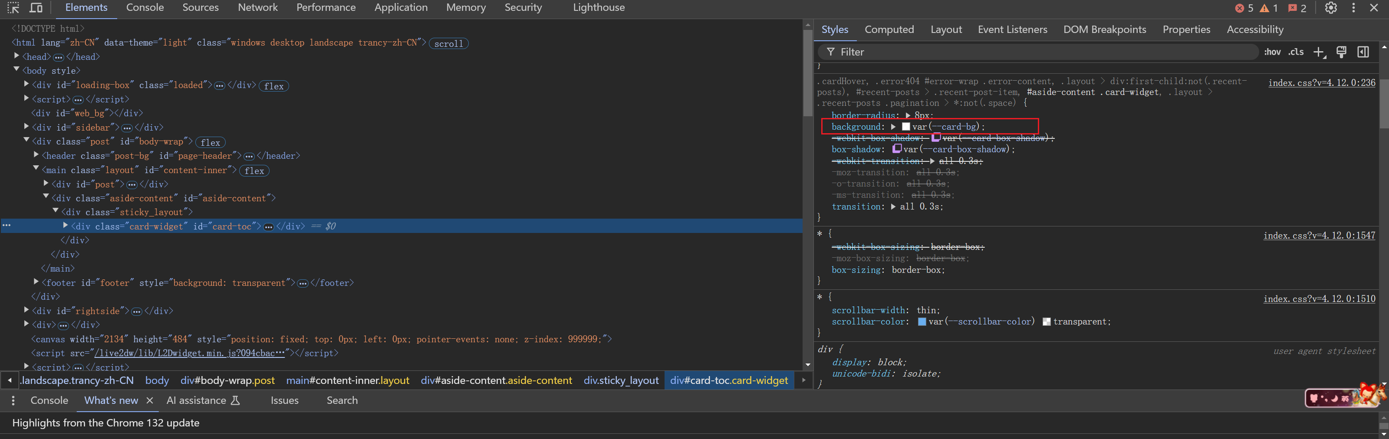
Task: Click the red errors count badge
Action: click(x=1244, y=8)
